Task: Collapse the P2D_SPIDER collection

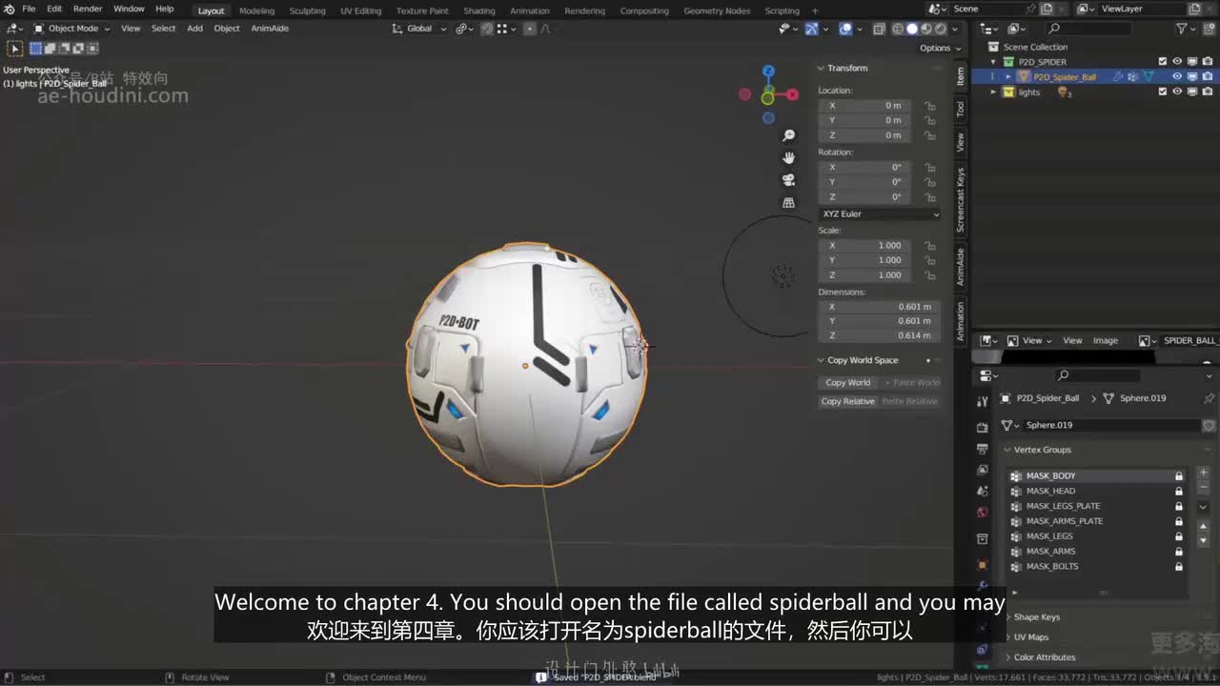Action: pyautogui.click(x=994, y=62)
